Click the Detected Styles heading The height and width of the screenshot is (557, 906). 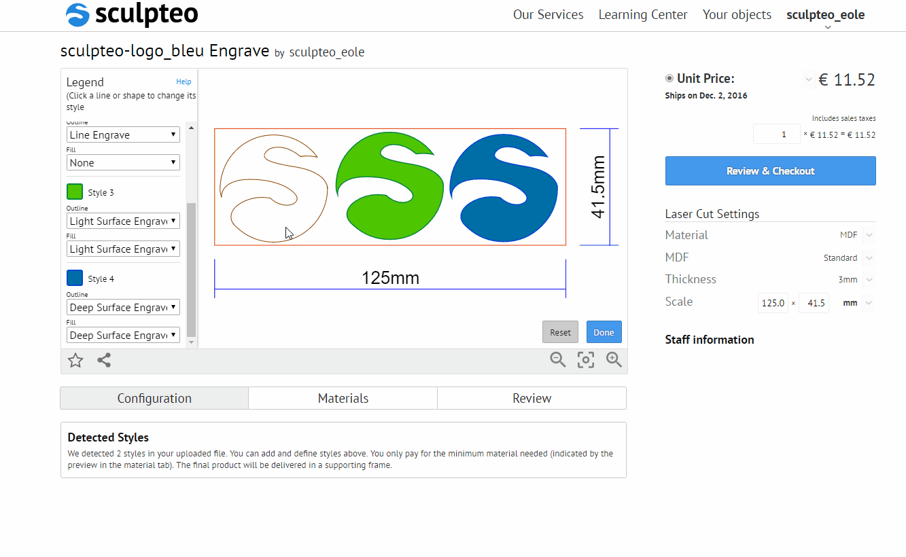click(x=108, y=437)
